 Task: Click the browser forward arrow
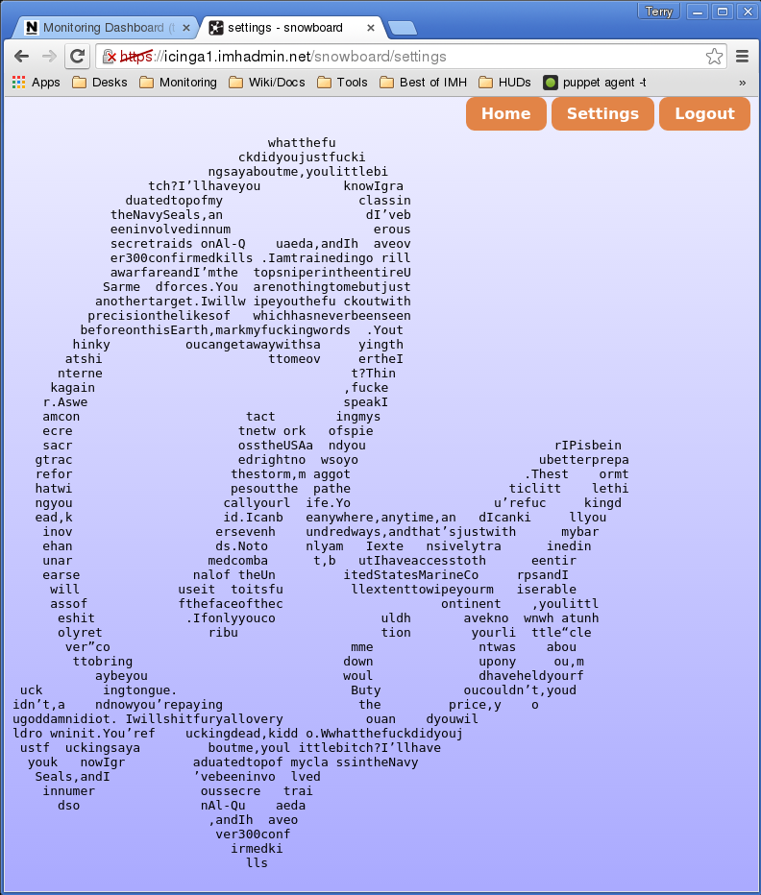click(x=49, y=57)
